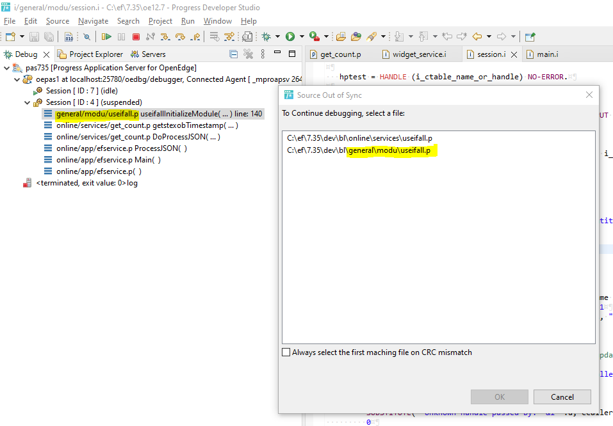
Task: Click the Drop to Frame icon
Action: pyautogui.click(x=214, y=36)
